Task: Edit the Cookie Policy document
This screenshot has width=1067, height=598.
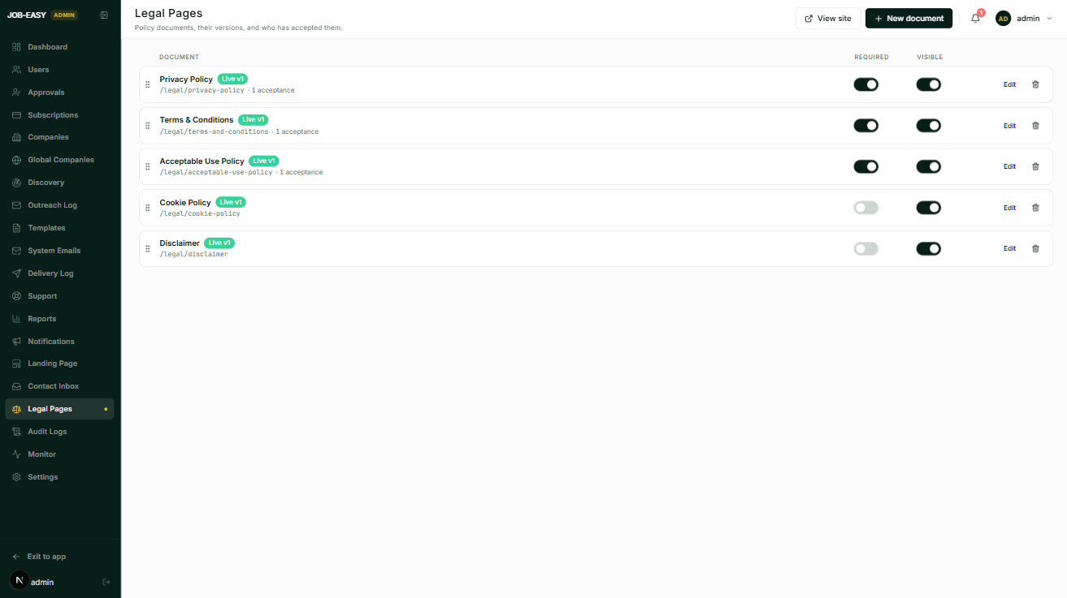Action: tap(1009, 208)
